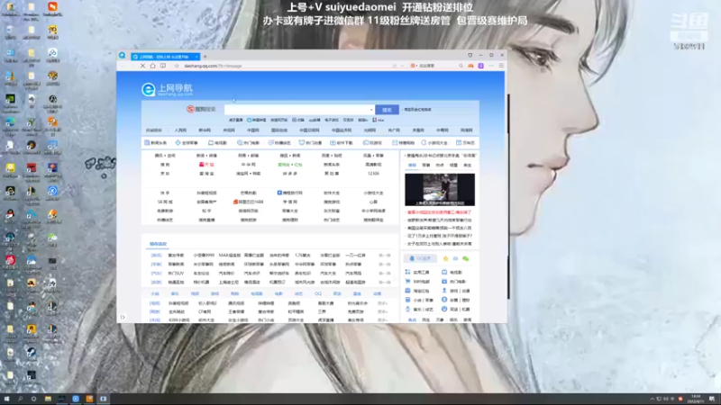Open the 12306 link

pyautogui.click(x=373, y=174)
